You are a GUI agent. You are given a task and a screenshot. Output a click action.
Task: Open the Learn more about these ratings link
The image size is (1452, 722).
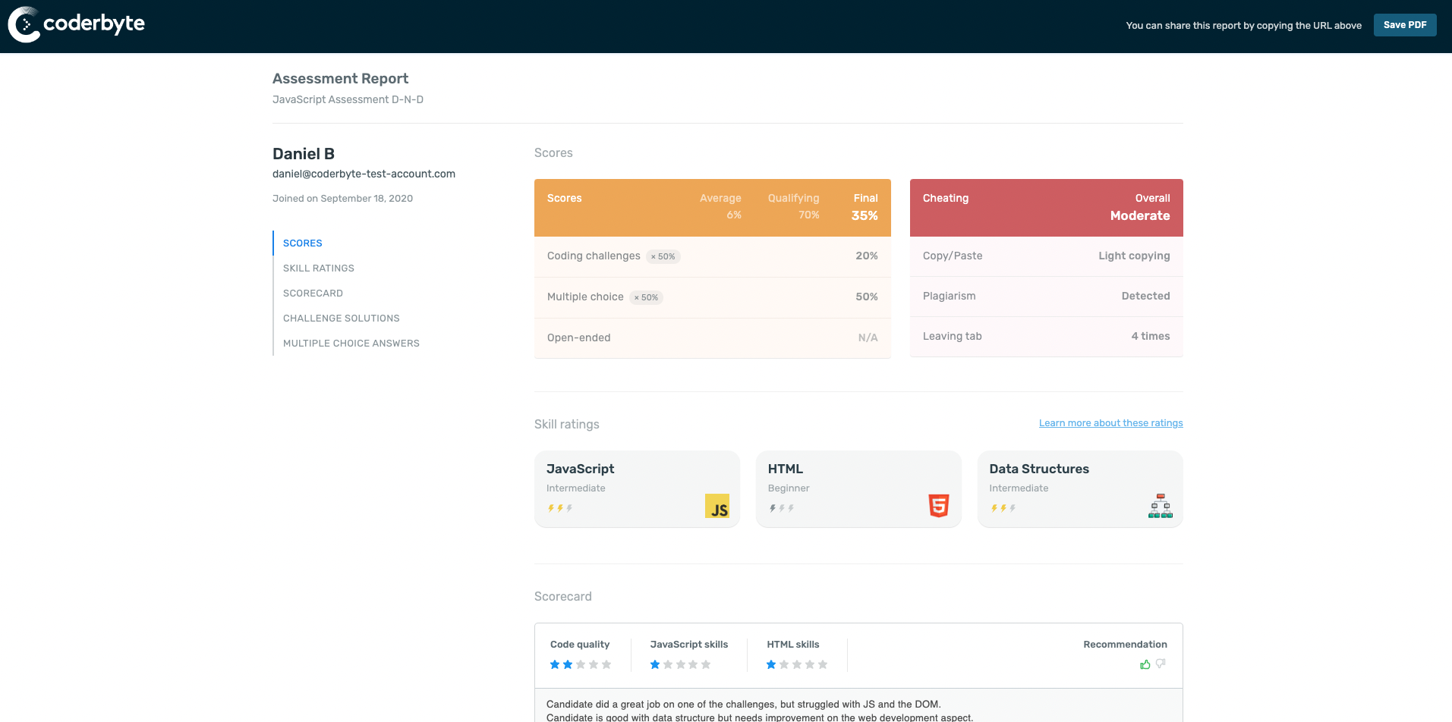click(1110, 422)
